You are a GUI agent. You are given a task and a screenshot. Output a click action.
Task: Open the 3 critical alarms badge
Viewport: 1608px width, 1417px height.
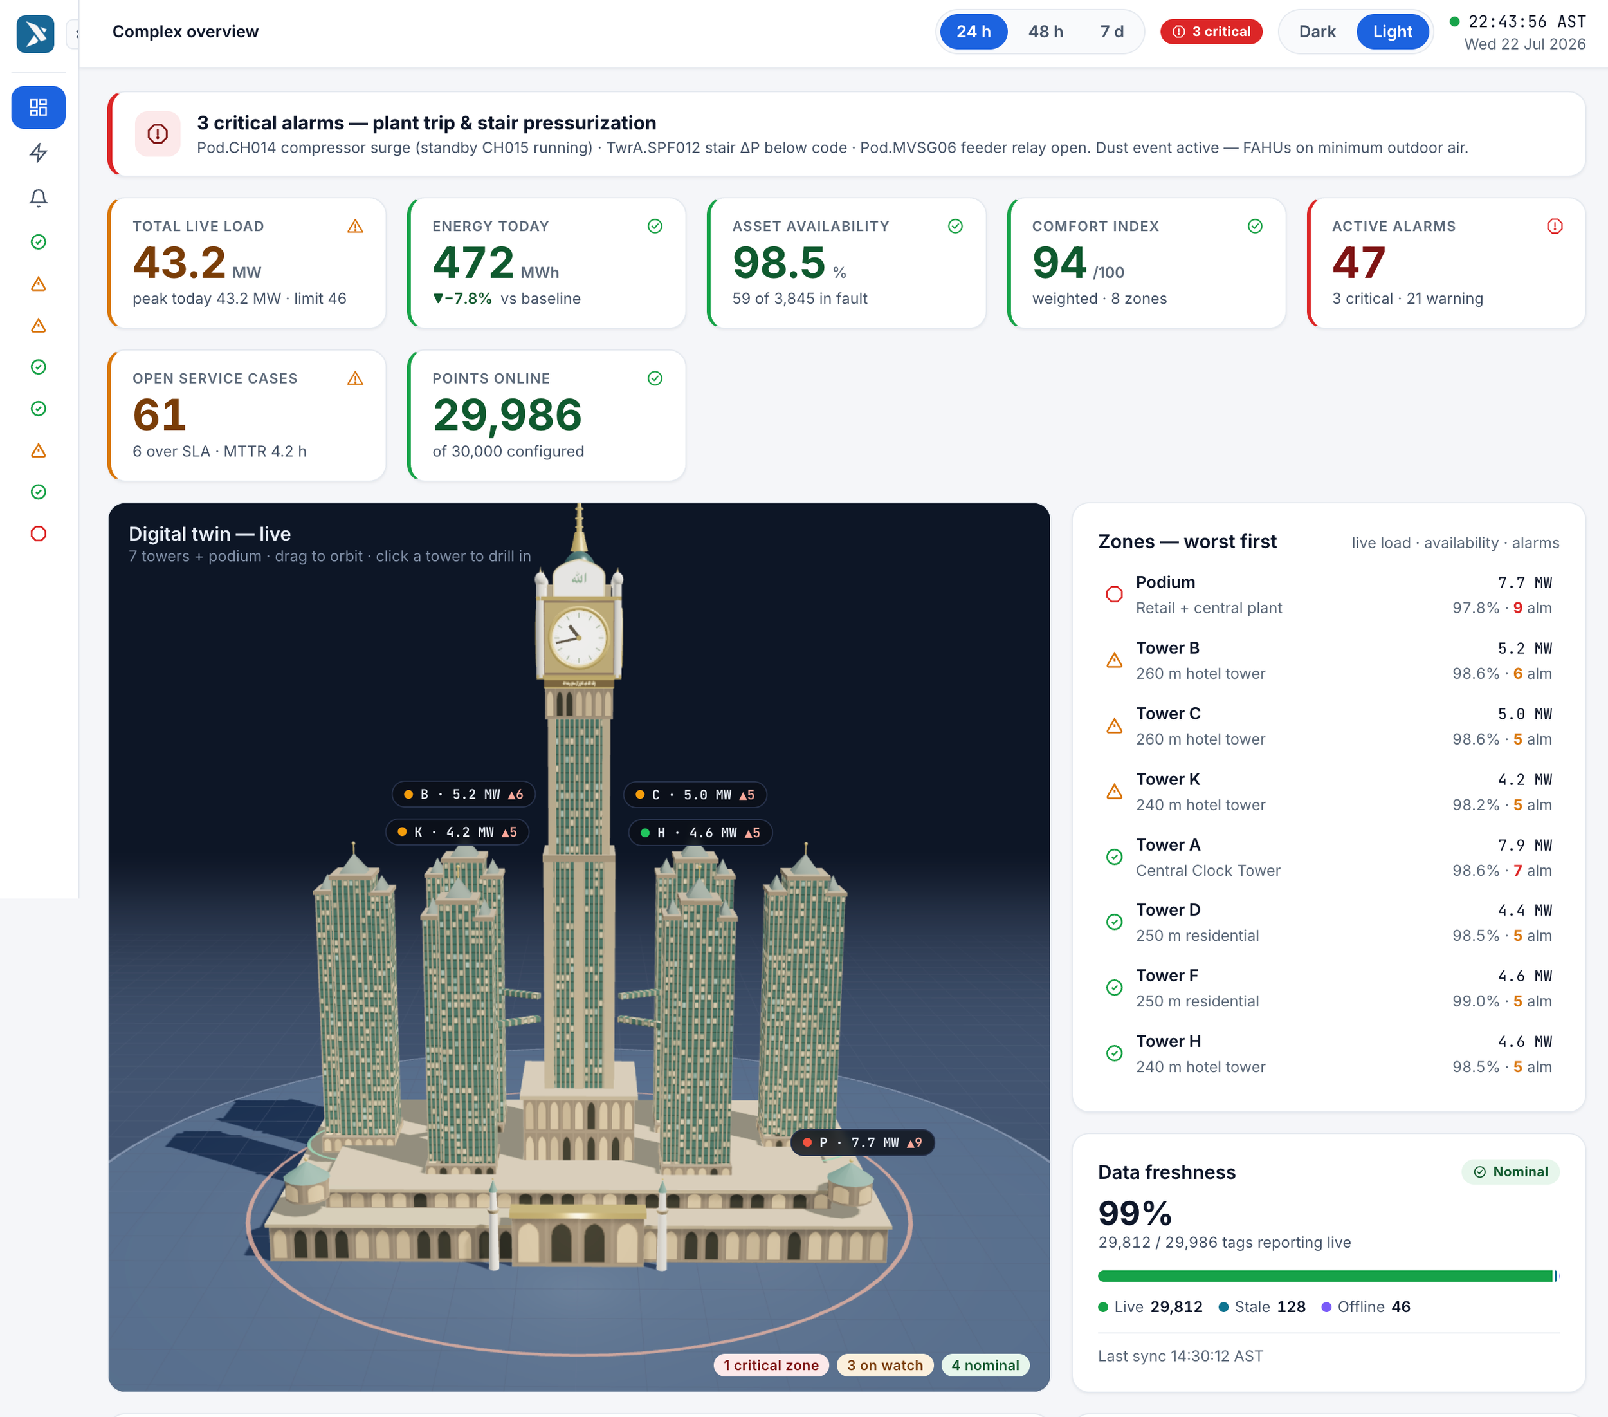(1212, 32)
